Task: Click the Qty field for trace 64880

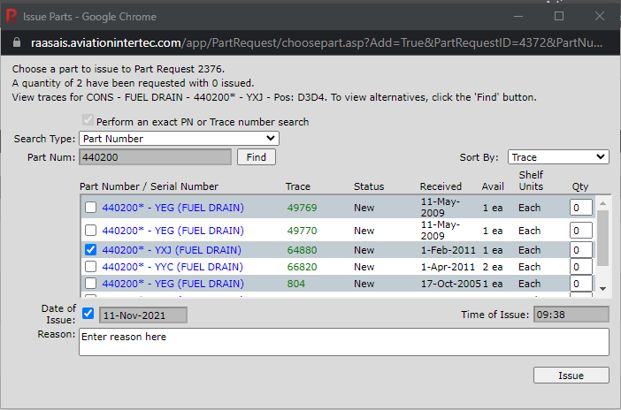Action: point(581,250)
